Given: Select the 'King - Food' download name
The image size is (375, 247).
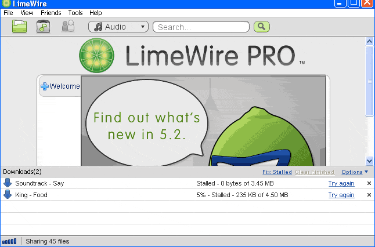Looking at the screenshot, I should pyautogui.click(x=31, y=195).
